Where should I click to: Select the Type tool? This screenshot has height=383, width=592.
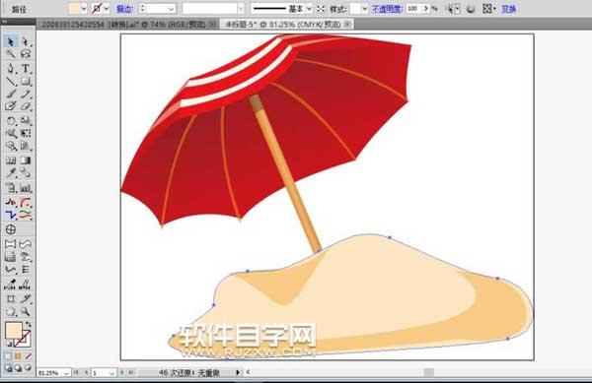(x=26, y=69)
